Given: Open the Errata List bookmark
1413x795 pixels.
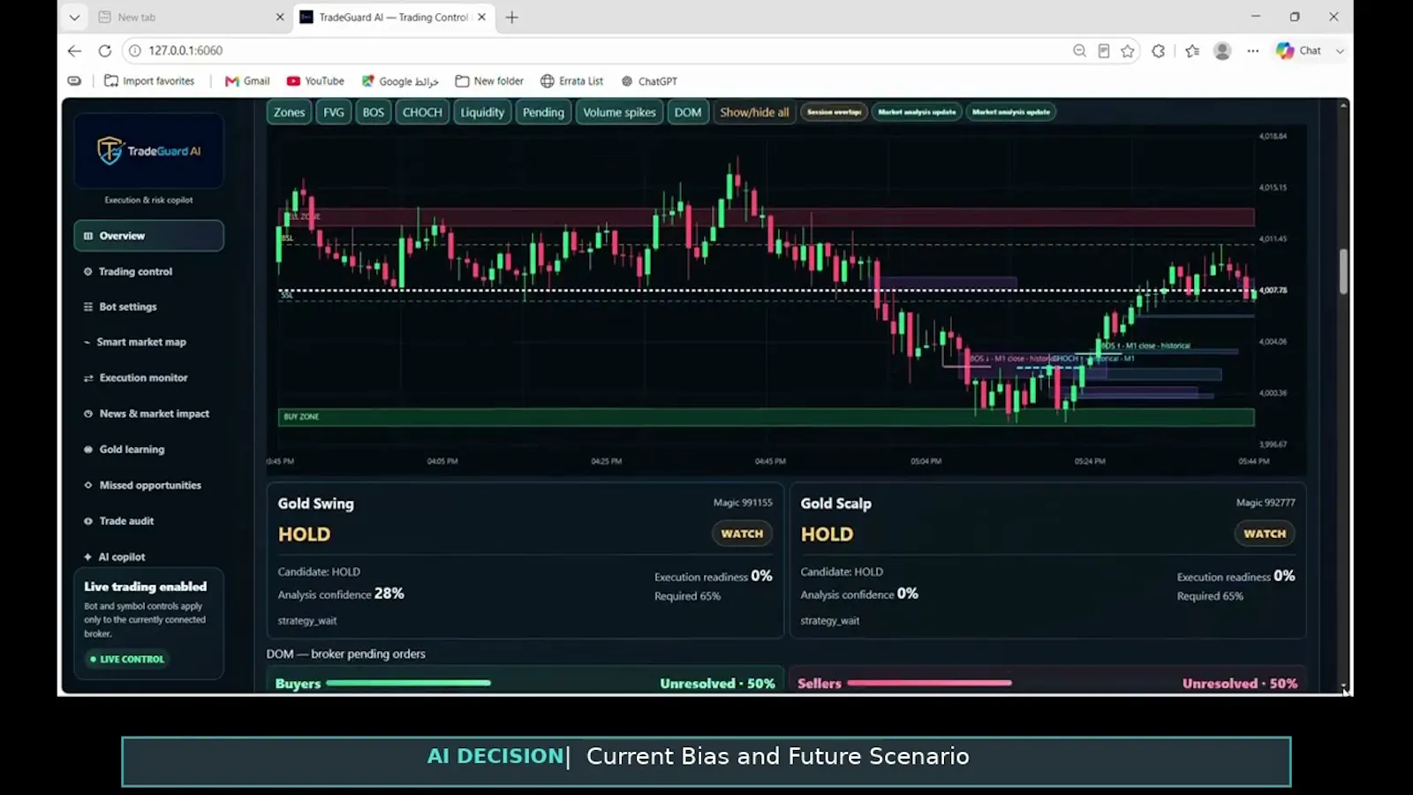Looking at the screenshot, I should 571,80.
